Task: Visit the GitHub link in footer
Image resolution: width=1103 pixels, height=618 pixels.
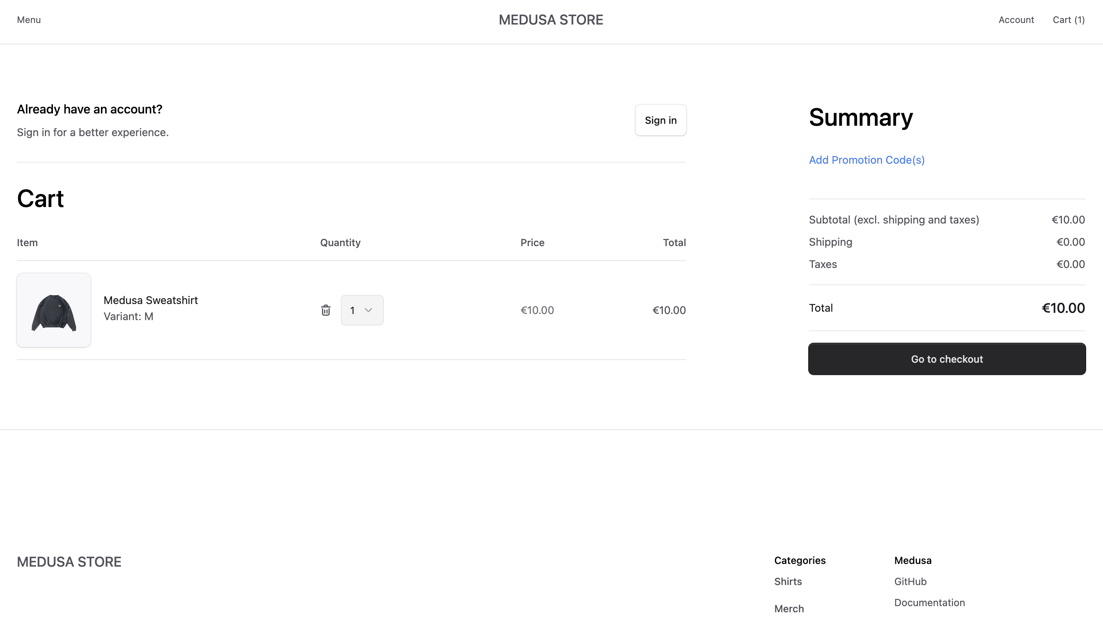Action: point(910,582)
